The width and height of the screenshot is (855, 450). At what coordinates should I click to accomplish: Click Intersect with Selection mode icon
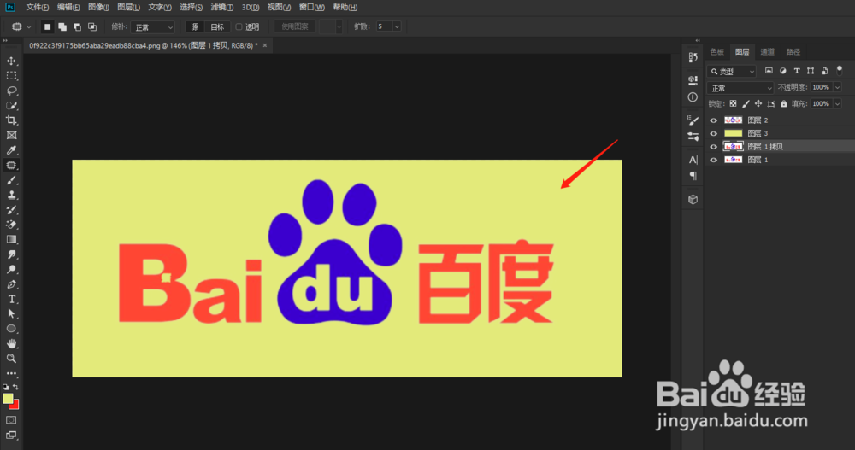92,26
